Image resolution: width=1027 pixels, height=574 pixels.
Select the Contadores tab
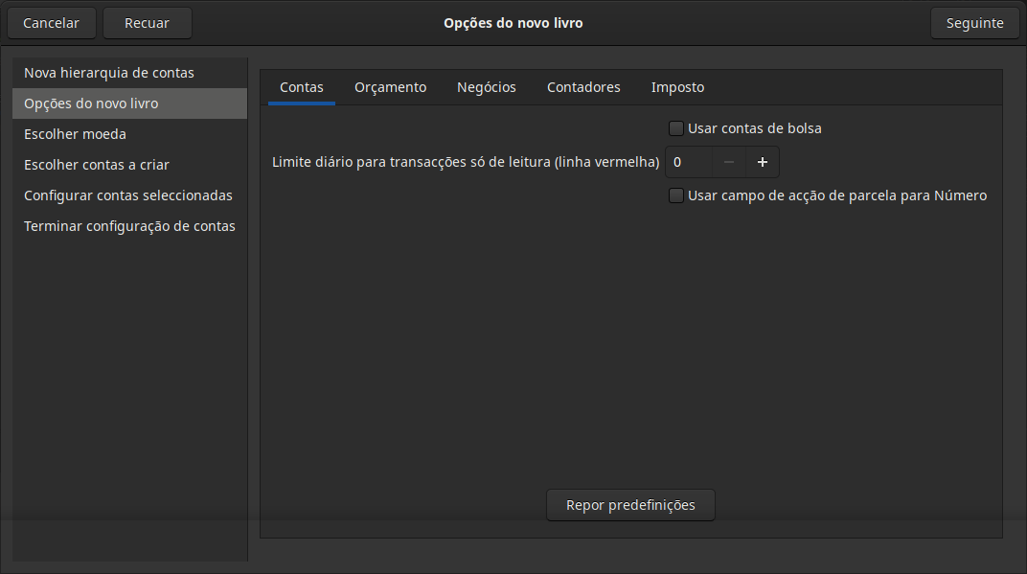tap(583, 87)
